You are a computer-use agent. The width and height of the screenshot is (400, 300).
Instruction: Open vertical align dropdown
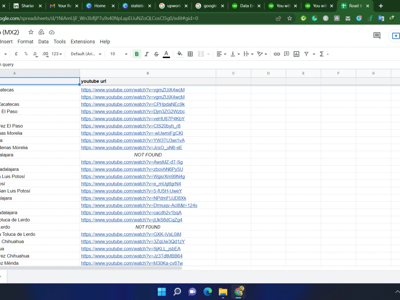coord(235,54)
